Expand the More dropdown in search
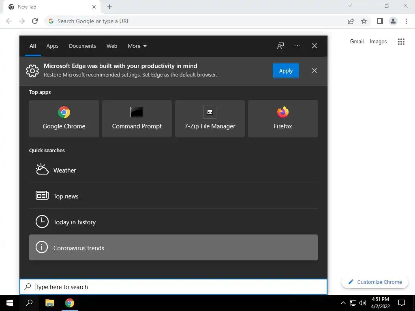 click(137, 46)
